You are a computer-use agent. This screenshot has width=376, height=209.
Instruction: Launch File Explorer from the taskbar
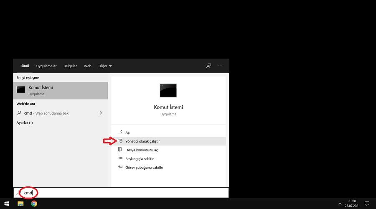pos(20,204)
